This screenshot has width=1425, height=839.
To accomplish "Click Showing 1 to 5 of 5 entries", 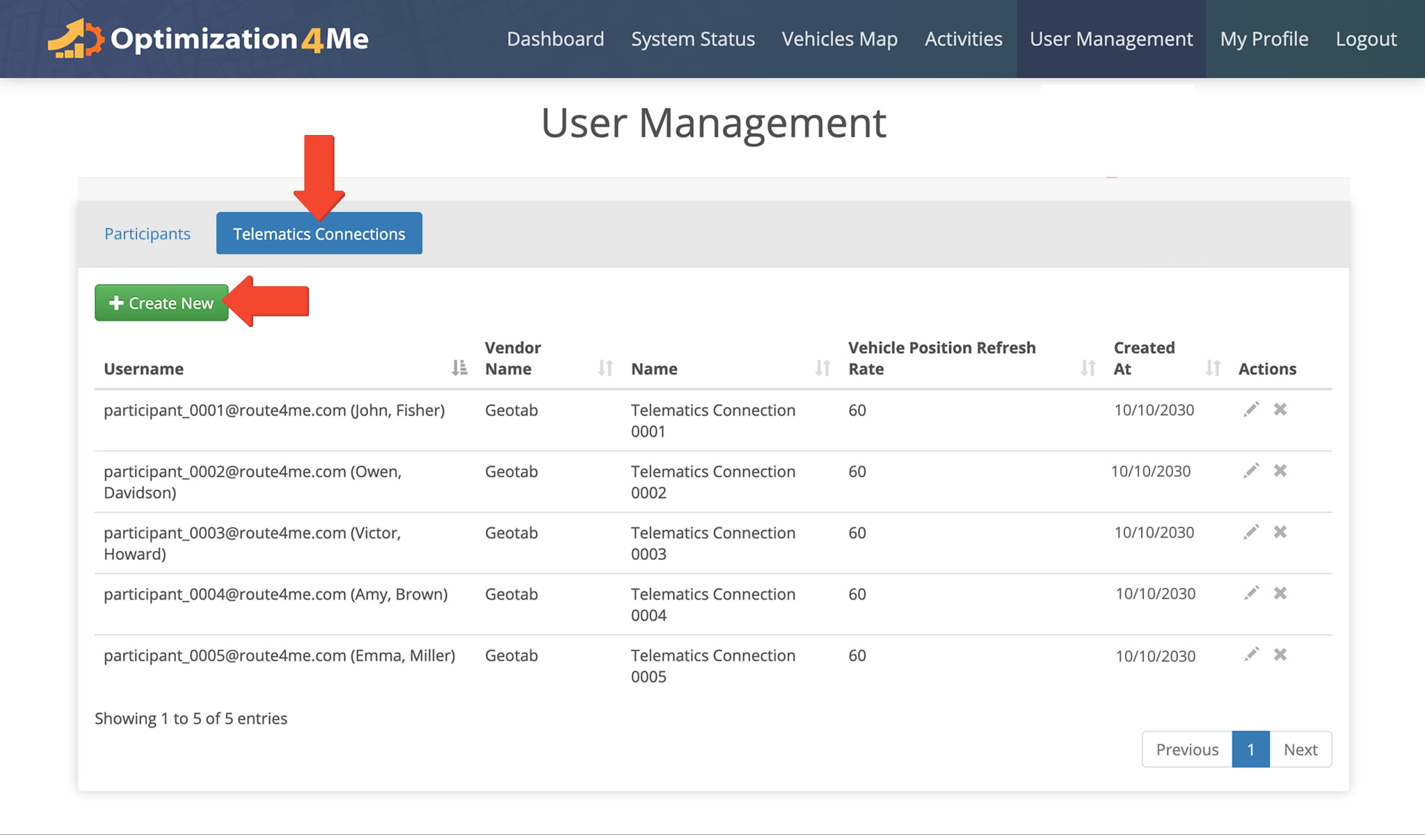I will [191, 719].
